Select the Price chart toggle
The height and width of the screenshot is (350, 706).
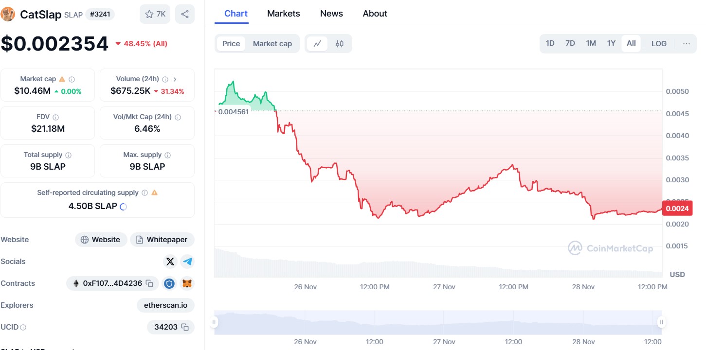pyautogui.click(x=231, y=44)
